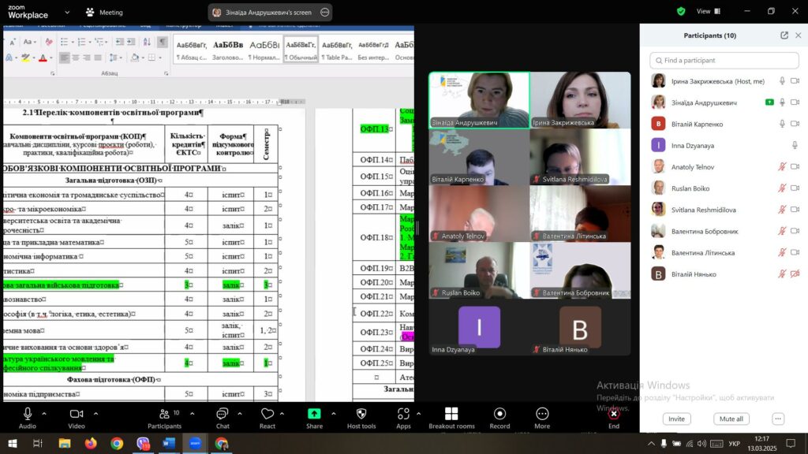Unmute Anatoly Telnov in participants list
Screen dimensions: 808x454
(782, 167)
